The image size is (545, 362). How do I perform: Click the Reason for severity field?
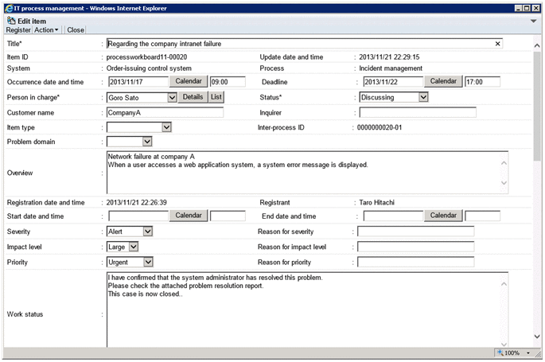415,232
